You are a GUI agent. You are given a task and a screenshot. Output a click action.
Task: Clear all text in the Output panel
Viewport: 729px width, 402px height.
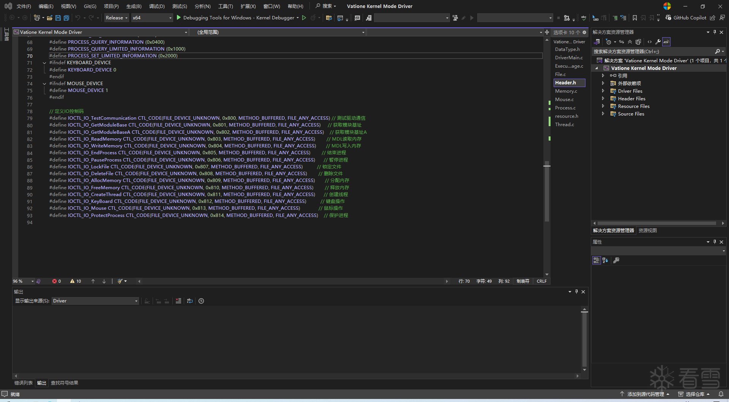[178, 301]
